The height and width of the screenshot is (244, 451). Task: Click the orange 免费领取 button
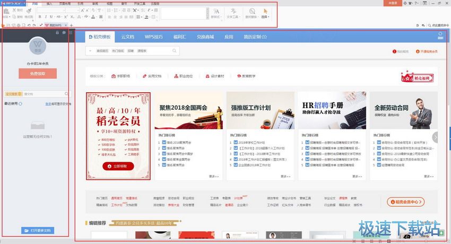point(38,74)
